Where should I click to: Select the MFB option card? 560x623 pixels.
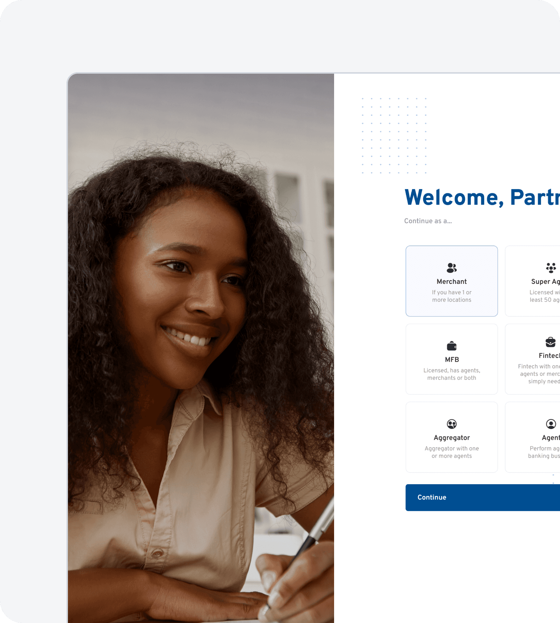tap(451, 359)
